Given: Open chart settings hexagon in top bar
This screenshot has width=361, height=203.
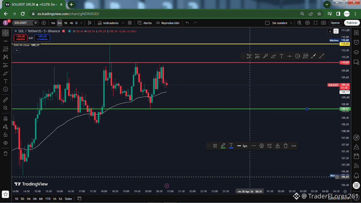Looking at the screenshot, I should [307, 23].
